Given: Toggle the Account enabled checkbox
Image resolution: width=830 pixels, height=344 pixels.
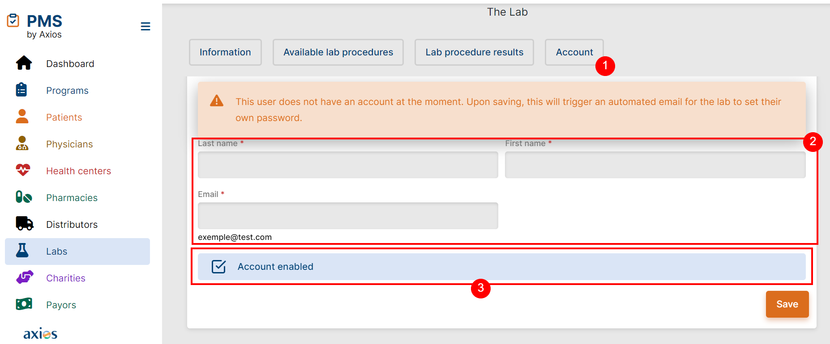Looking at the screenshot, I should click(218, 267).
